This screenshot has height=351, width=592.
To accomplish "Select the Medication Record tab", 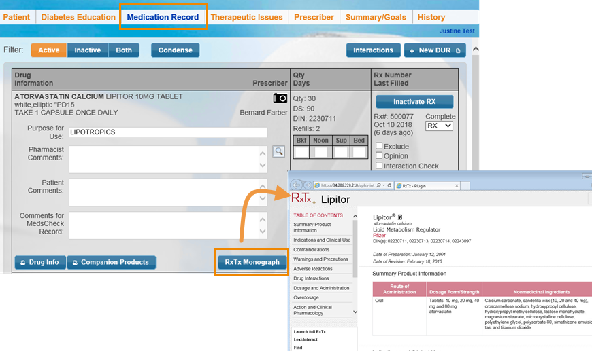I will [163, 18].
